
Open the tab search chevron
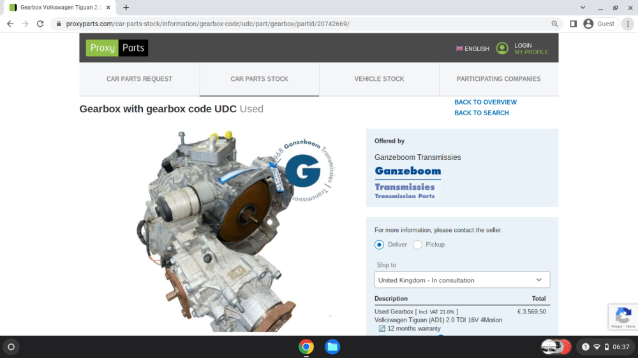pyautogui.click(x=582, y=7)
